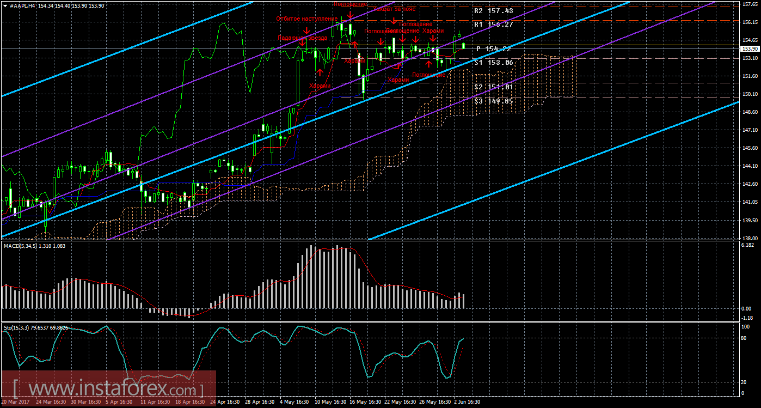Select the R2 157.43 resistance label
761x408 pixels.
[x=493, y=11]
